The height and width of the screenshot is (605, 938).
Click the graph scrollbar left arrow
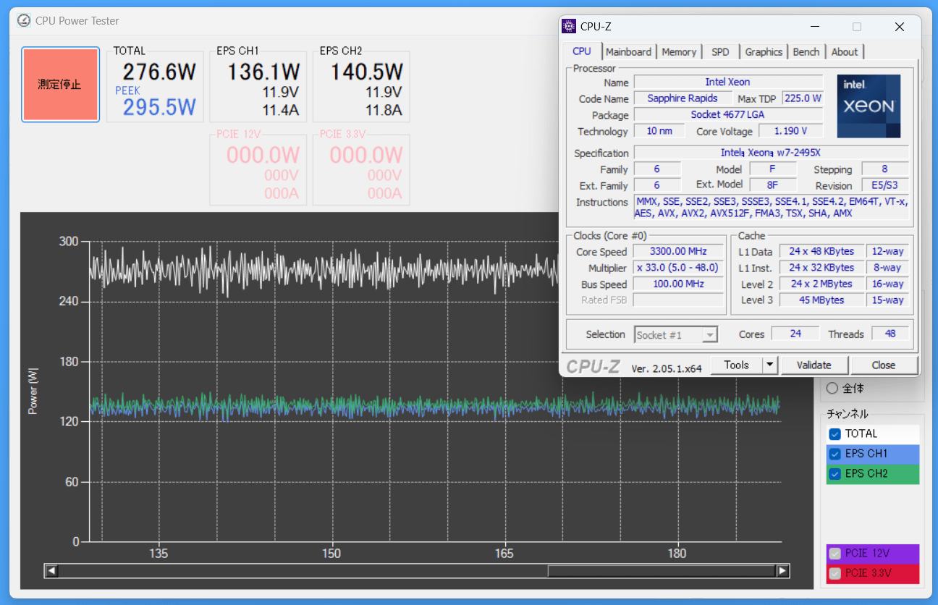point(51,571)
